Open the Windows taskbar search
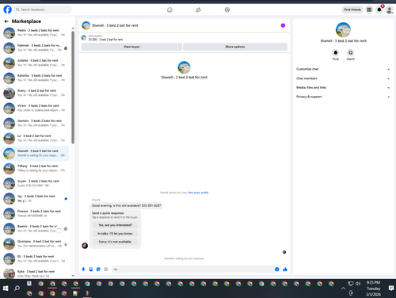 (17, 288)
